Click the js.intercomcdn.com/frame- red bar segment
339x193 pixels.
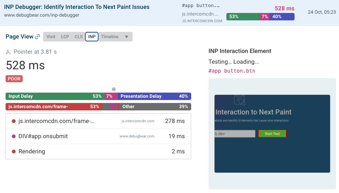[x=54, y=107]
